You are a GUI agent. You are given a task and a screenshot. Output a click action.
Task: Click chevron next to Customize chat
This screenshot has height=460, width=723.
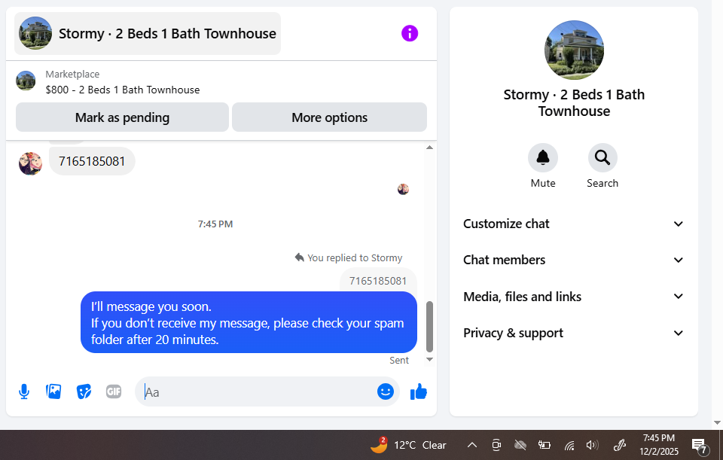coord(679,224)
